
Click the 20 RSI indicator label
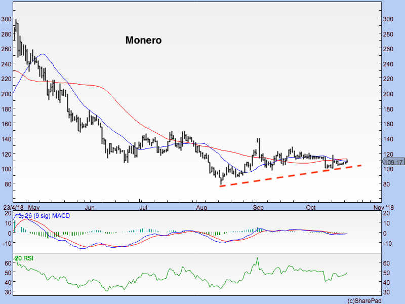point(24,258)
